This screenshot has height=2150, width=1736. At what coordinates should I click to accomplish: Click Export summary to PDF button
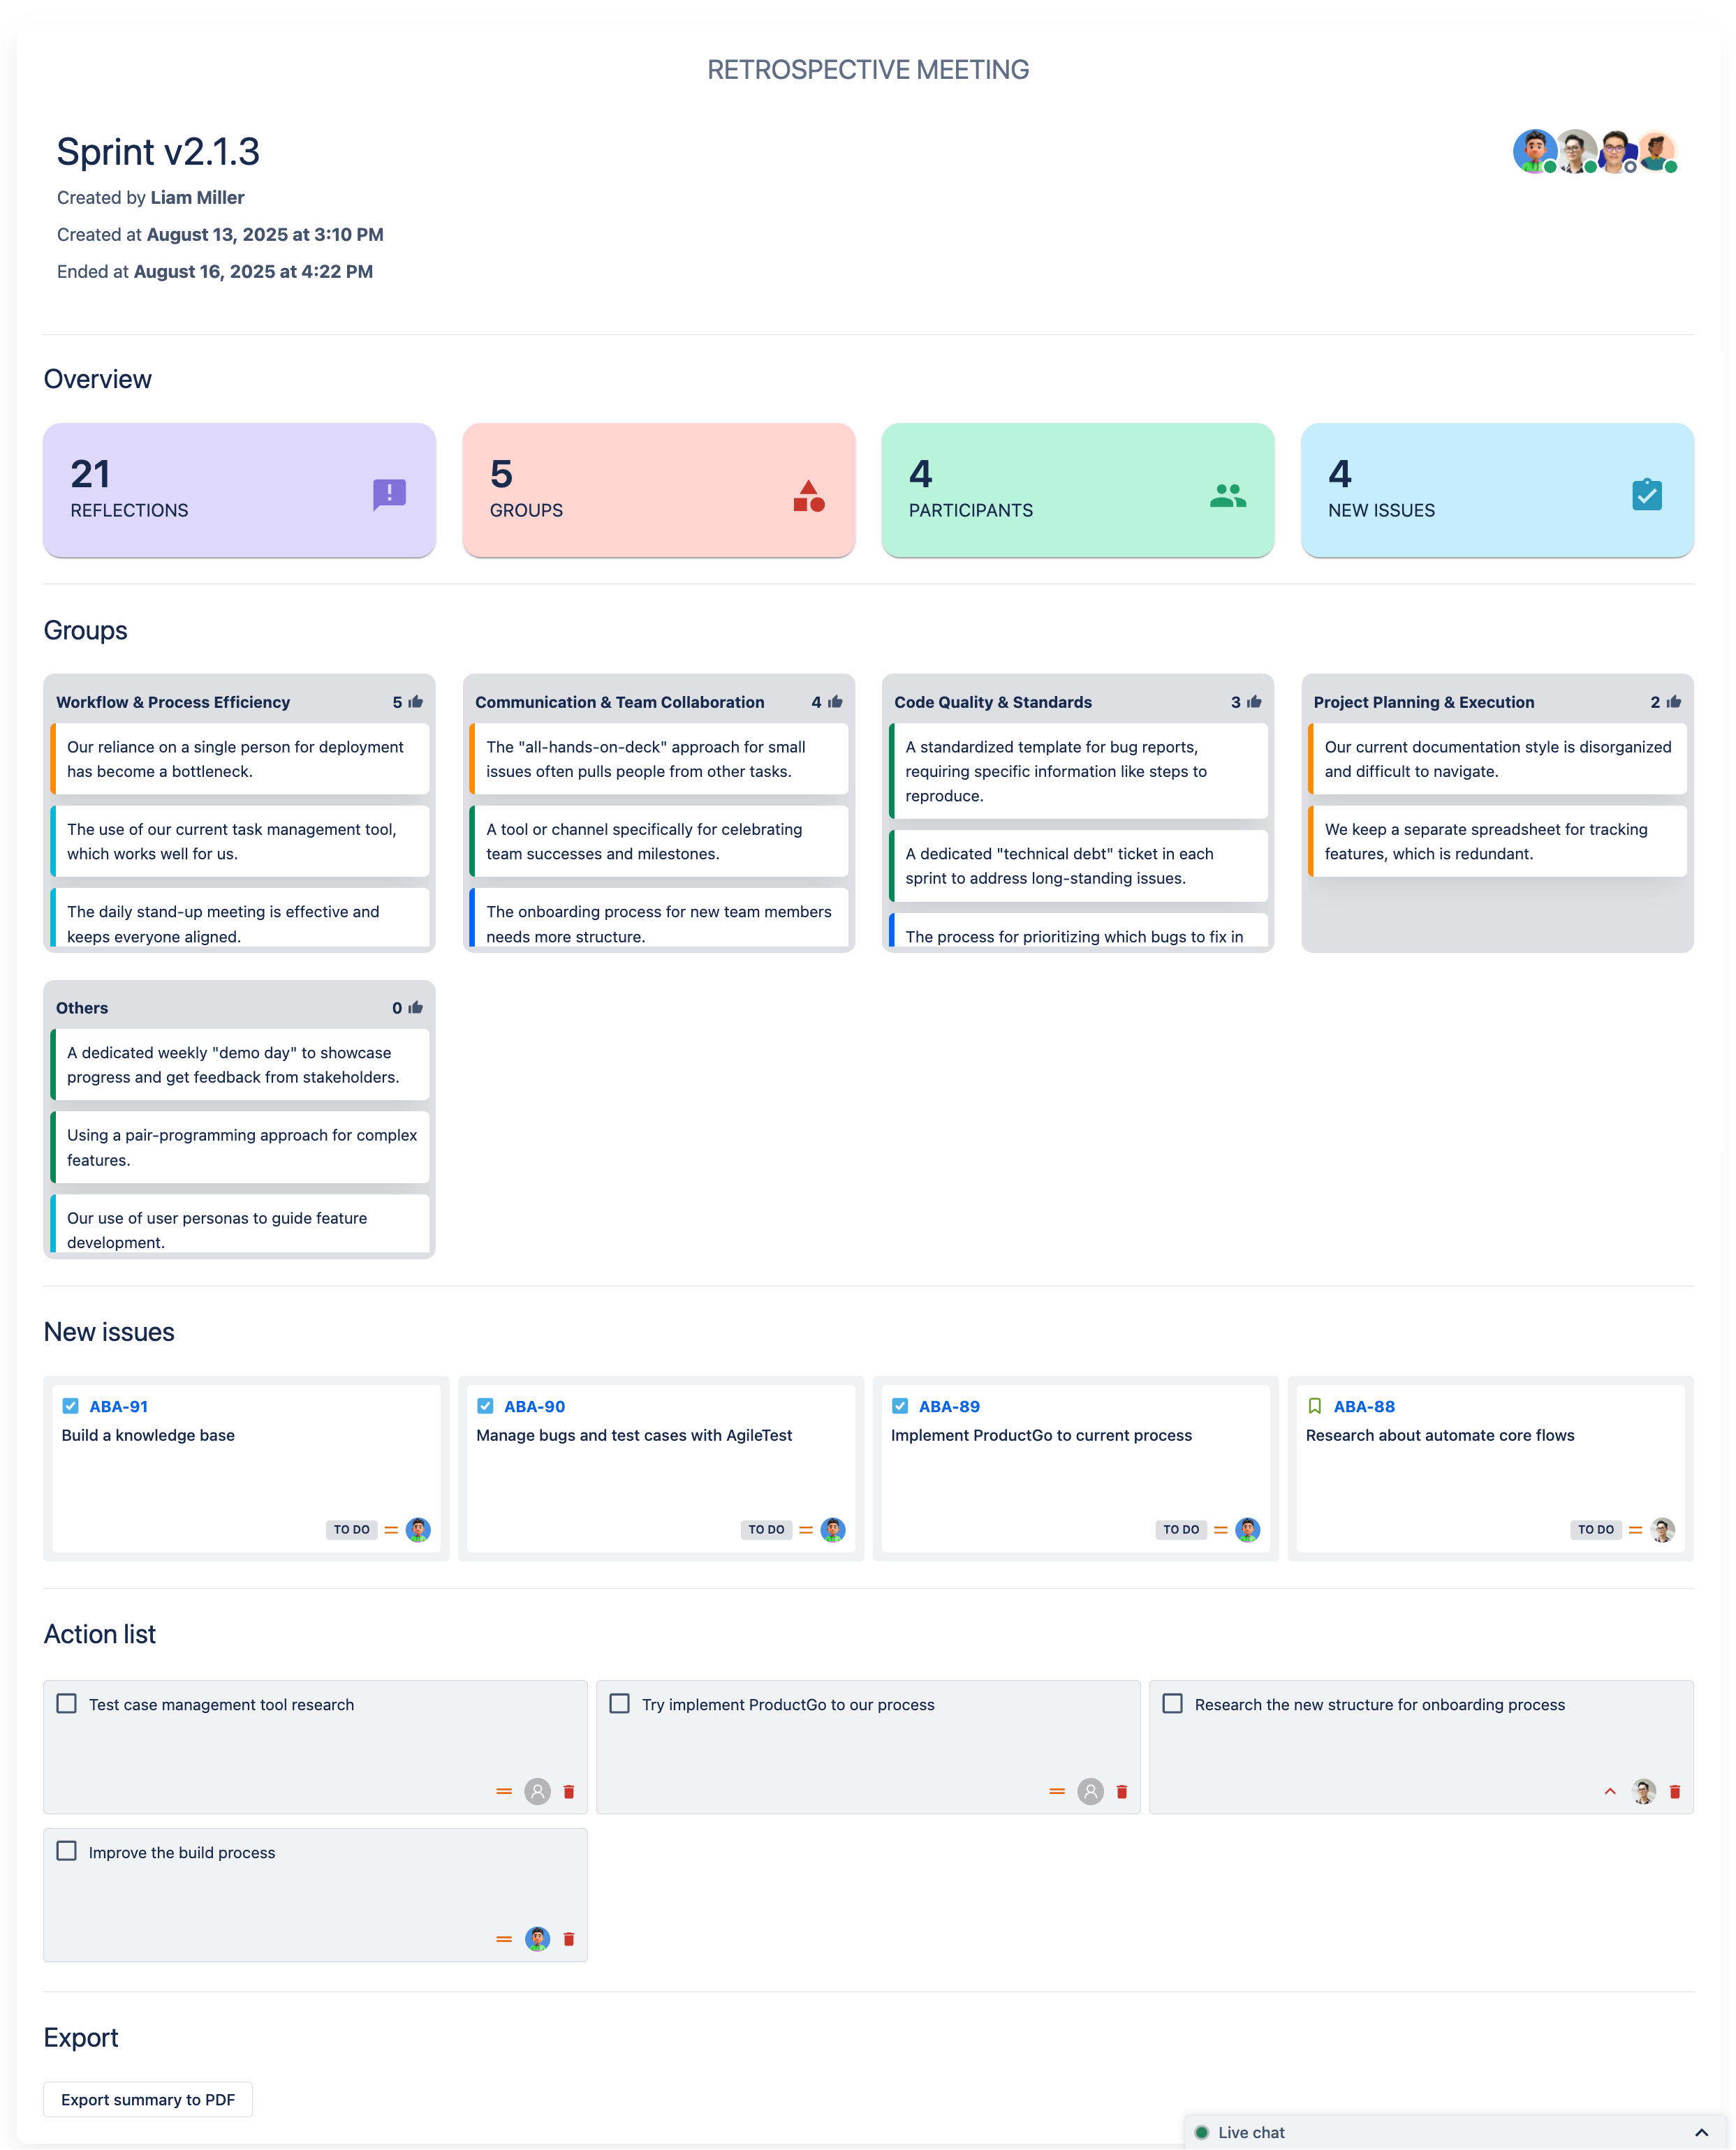click(148, 2099)
